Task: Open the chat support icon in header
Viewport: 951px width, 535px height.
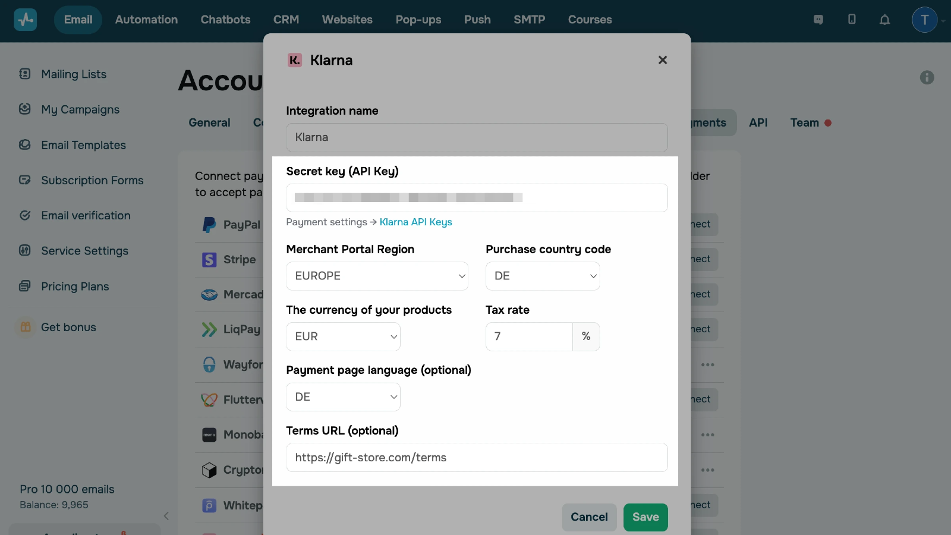Action: point(818,20)
